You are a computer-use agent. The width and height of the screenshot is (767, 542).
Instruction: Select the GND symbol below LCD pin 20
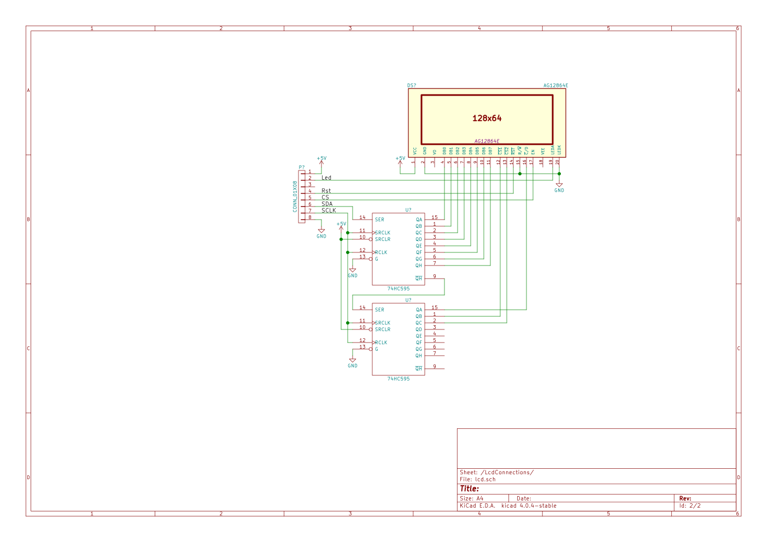coord(559,187)
